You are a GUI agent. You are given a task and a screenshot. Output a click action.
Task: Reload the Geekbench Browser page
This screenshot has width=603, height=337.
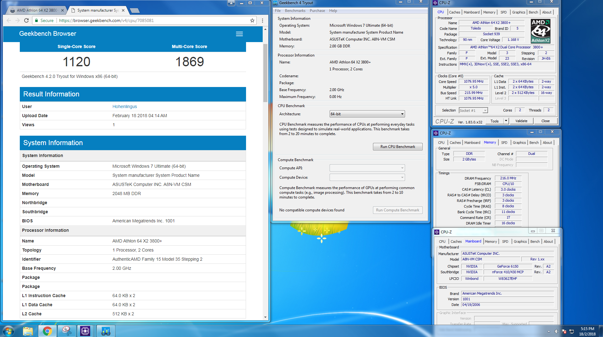pyautogui.click(x=26, y=20)
